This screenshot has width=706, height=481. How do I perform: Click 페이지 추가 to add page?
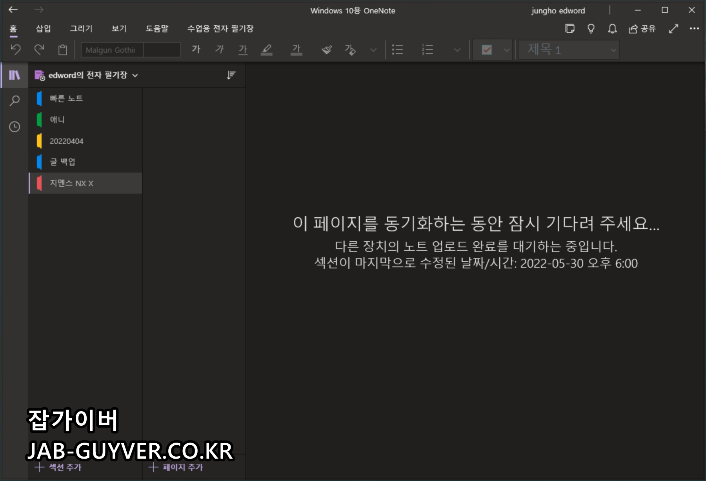click(176, 467)
